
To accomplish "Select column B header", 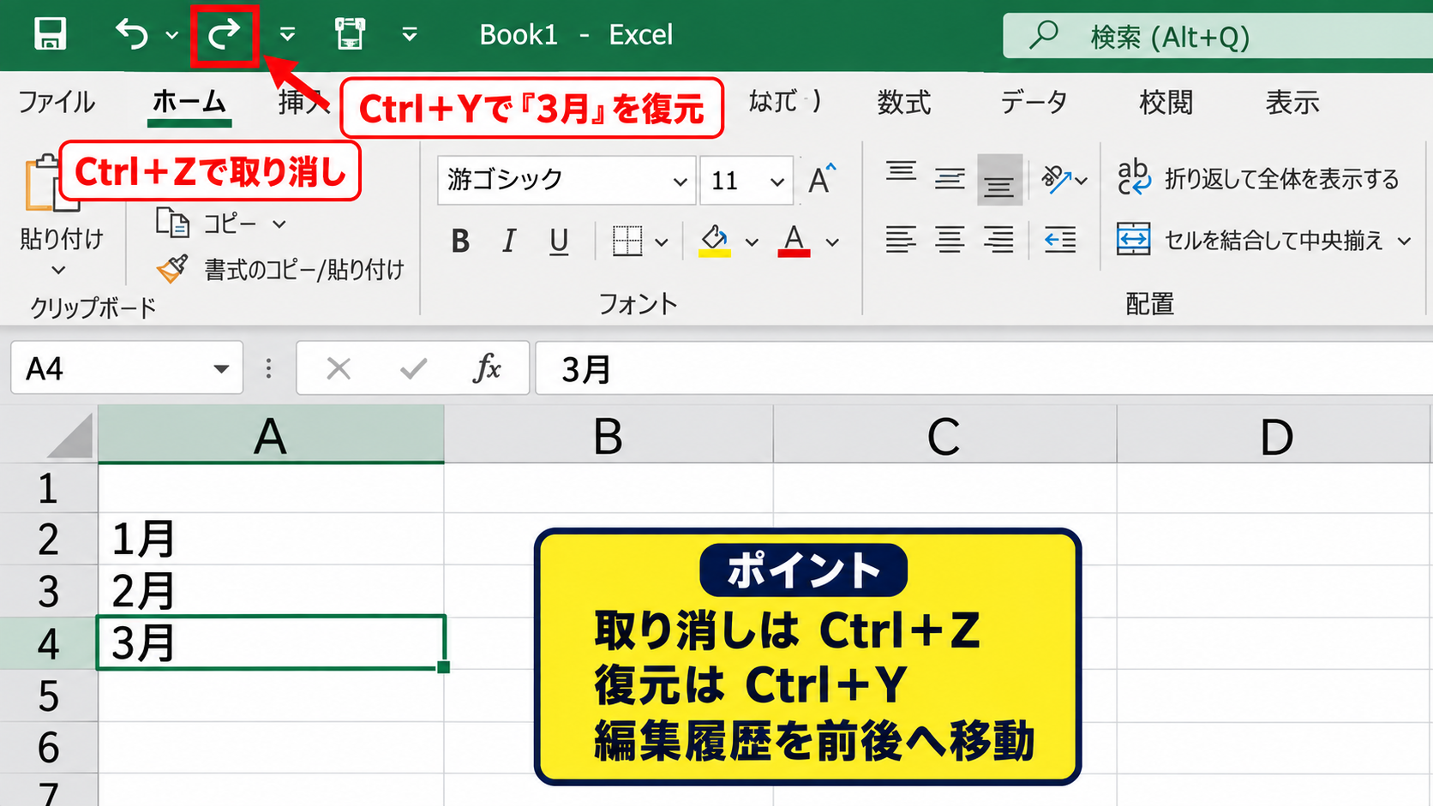I will [609, 436].
